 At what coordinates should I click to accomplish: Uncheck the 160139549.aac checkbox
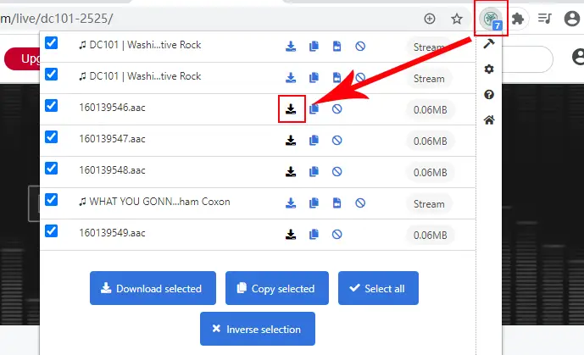coord(51,230)
